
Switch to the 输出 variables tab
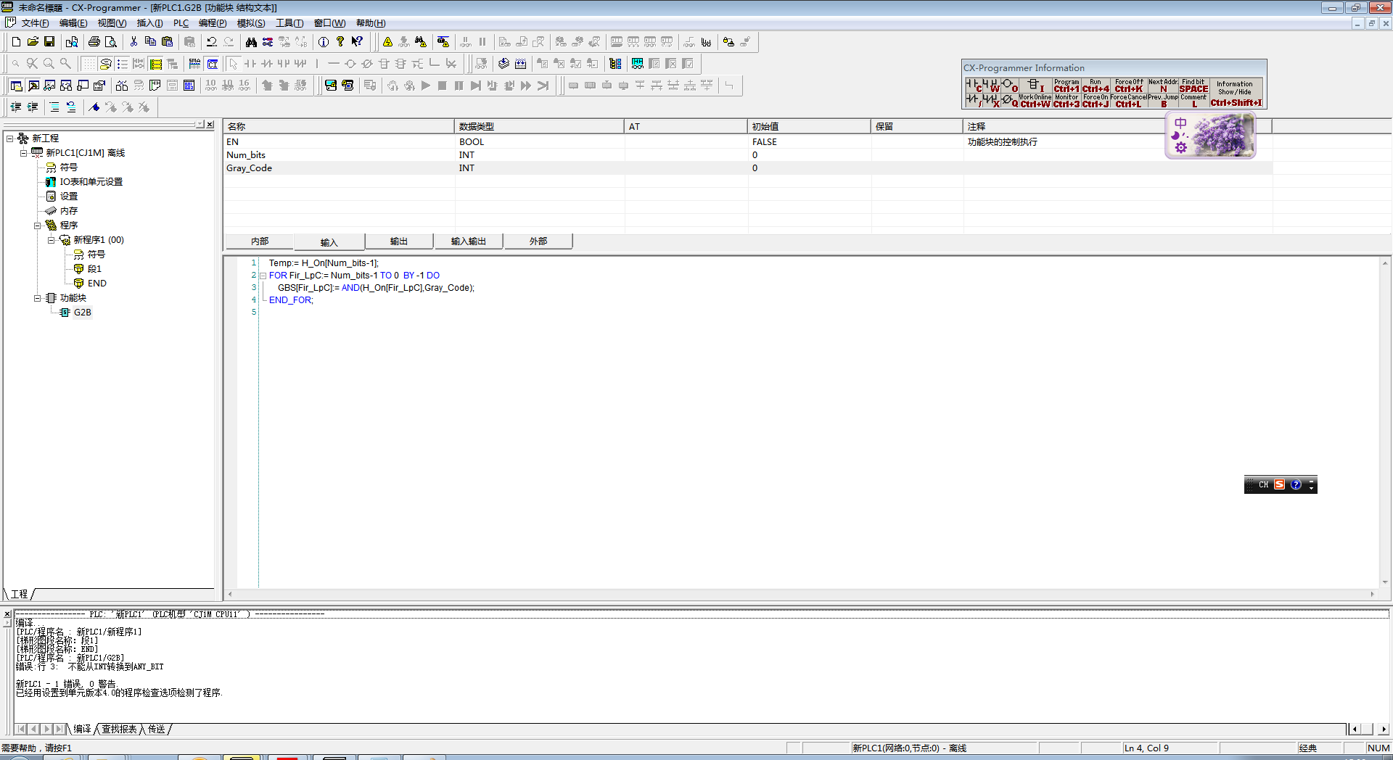tap(398, 241)
